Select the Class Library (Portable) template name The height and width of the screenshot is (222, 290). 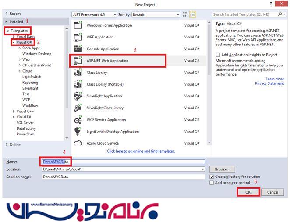(105, 84)
